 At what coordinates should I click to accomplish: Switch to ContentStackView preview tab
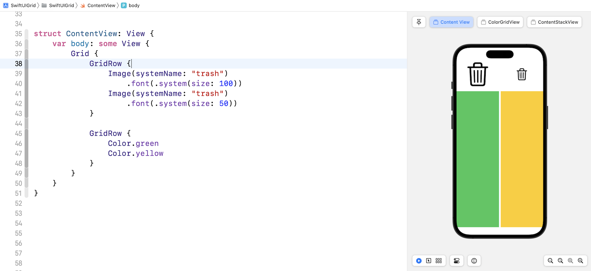pos(554,22)
